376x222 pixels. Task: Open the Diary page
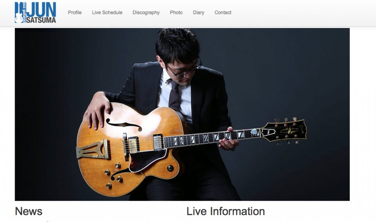[x=199, y=12]
